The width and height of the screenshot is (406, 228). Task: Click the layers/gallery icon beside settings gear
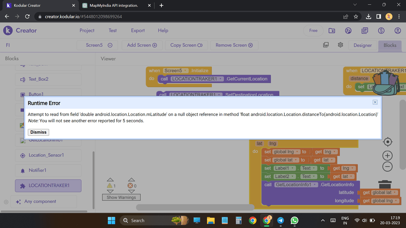[326, 45]
